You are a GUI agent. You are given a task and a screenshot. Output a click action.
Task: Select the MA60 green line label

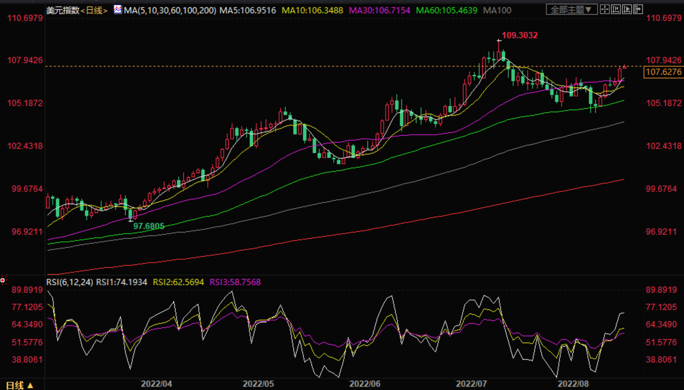pos(446,10)
